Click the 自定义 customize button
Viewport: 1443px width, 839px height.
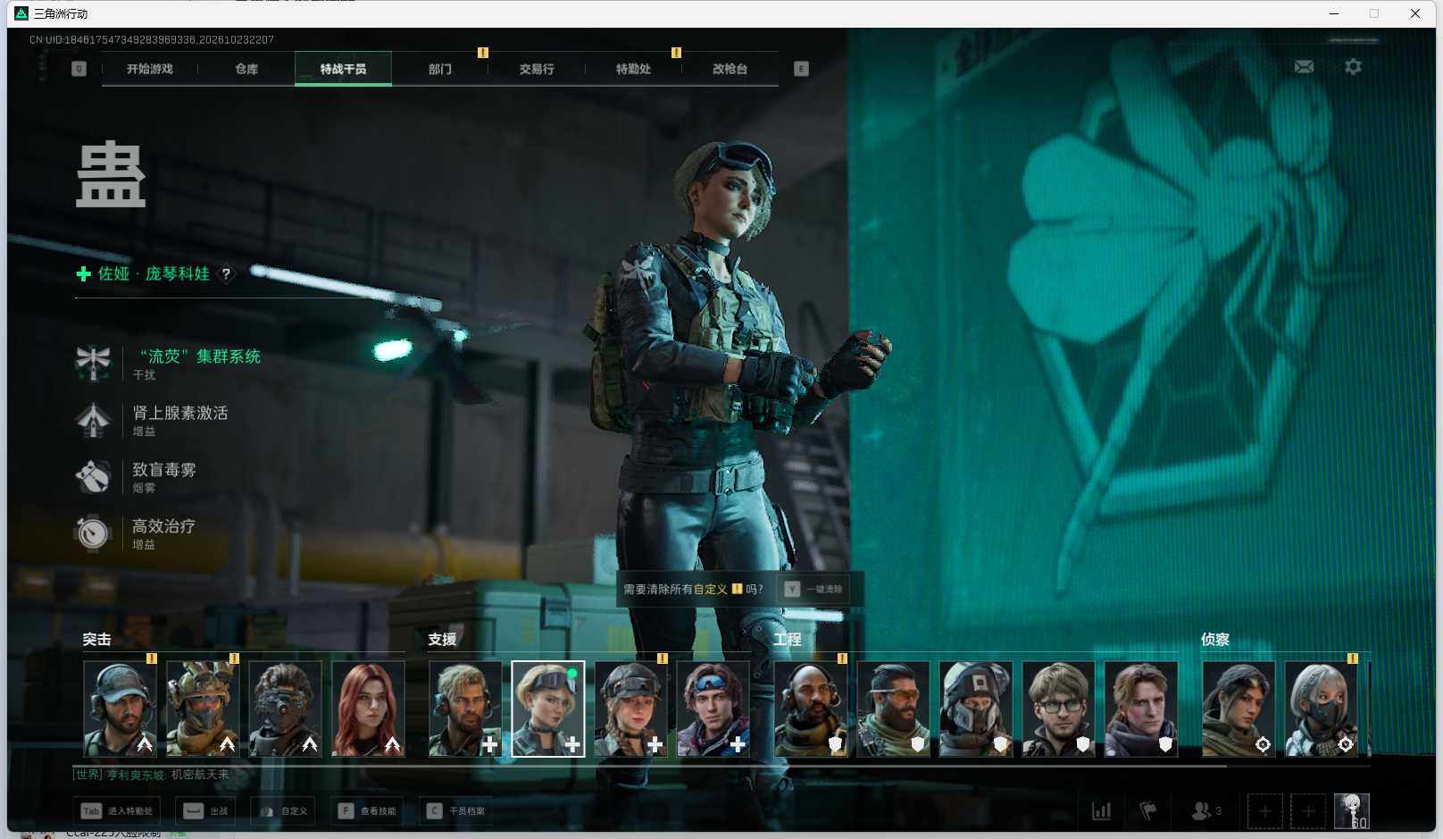click(283, 811)
